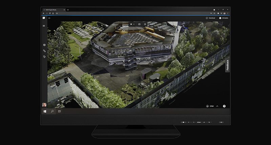Select the ruler measurement tool

[x=44, y=51]
